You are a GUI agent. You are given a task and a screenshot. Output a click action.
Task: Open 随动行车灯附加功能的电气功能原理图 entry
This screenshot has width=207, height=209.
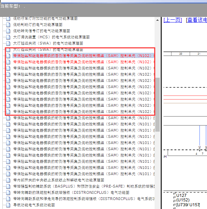click(45, 19)
